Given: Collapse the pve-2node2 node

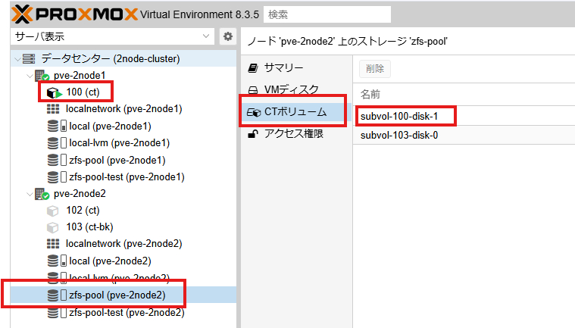Looking at the screenshot, I should (30, 194).
